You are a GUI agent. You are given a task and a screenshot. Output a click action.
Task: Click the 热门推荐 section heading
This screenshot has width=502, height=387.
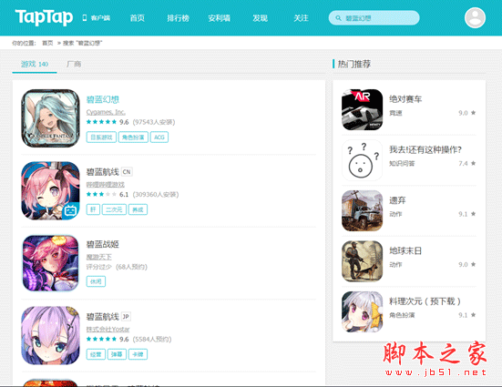[354, 64]
